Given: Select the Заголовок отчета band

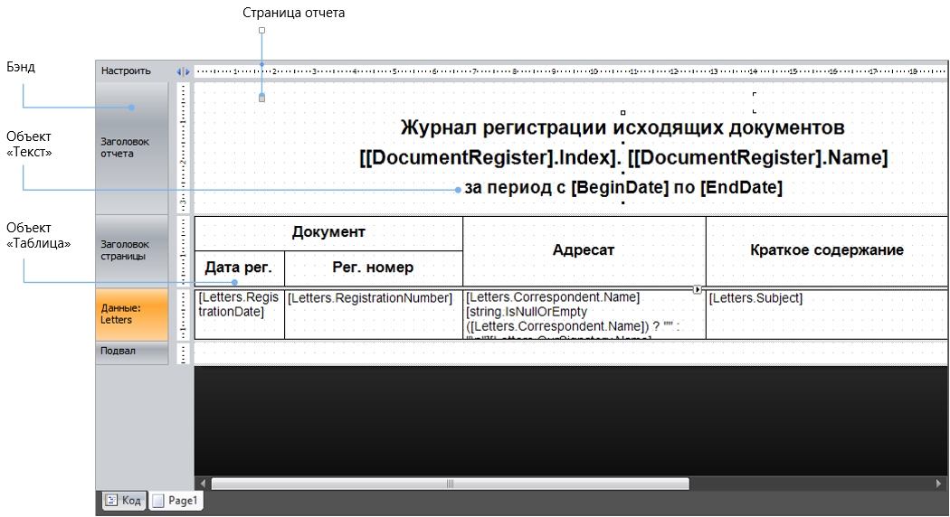Looking at the screenshot, I should (132, 147).
